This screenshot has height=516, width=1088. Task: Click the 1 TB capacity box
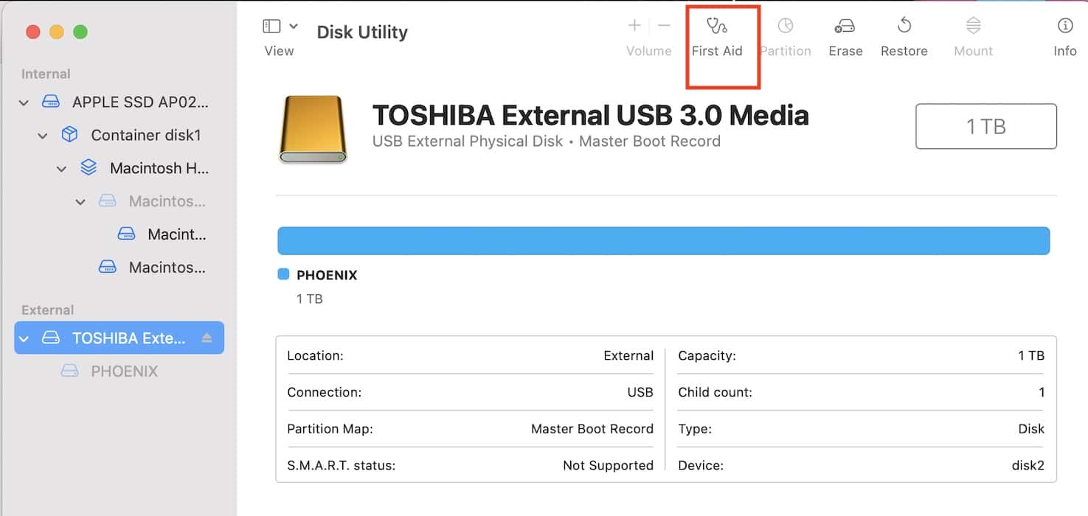(985, 126)
